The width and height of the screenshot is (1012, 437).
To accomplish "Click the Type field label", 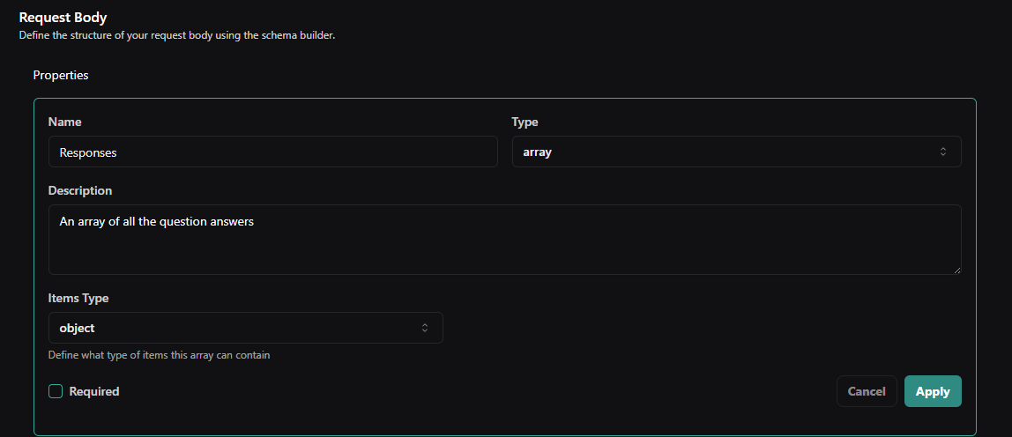I will pyautogui.click(x=525, y=122).
